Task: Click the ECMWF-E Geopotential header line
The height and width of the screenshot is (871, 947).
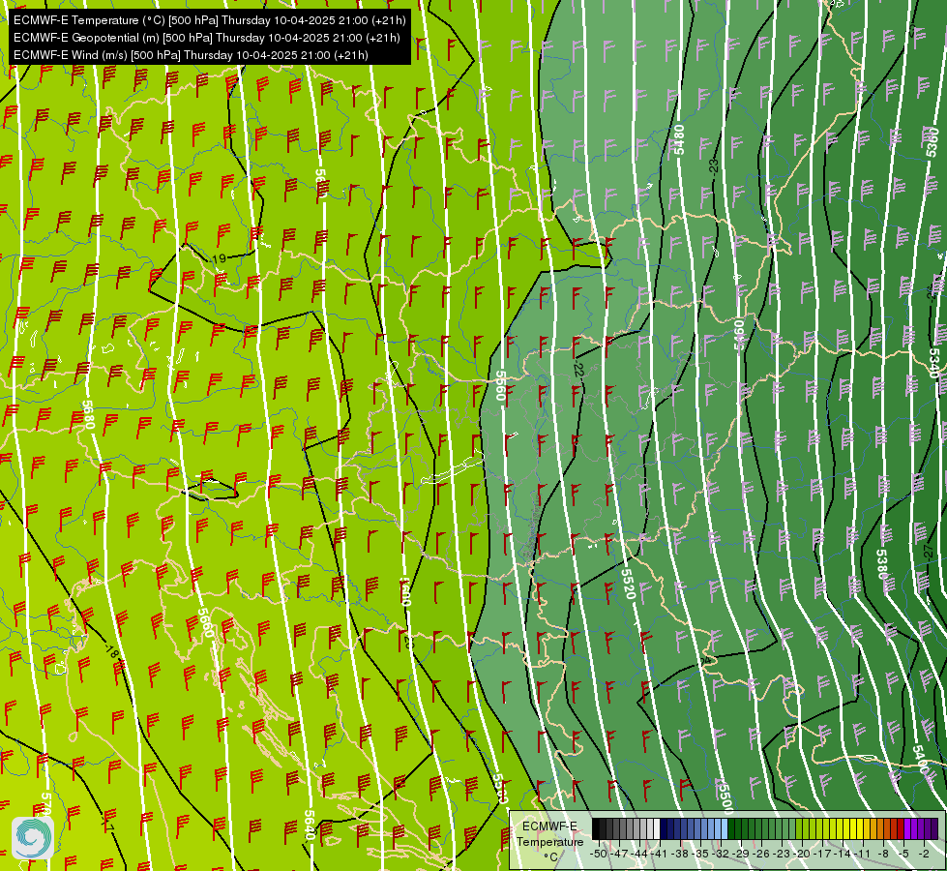Action: [x=207, y=38]
